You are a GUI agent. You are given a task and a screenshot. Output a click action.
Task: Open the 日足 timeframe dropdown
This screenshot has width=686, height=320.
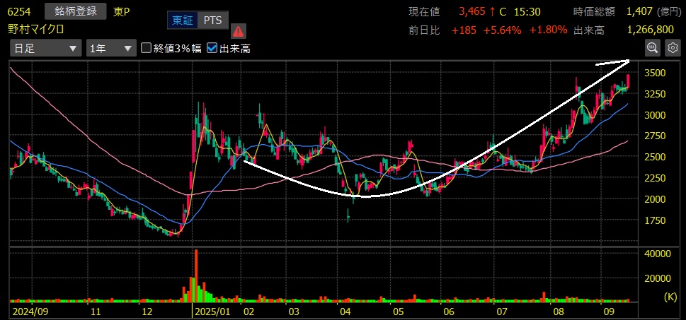tap(45, 48)
